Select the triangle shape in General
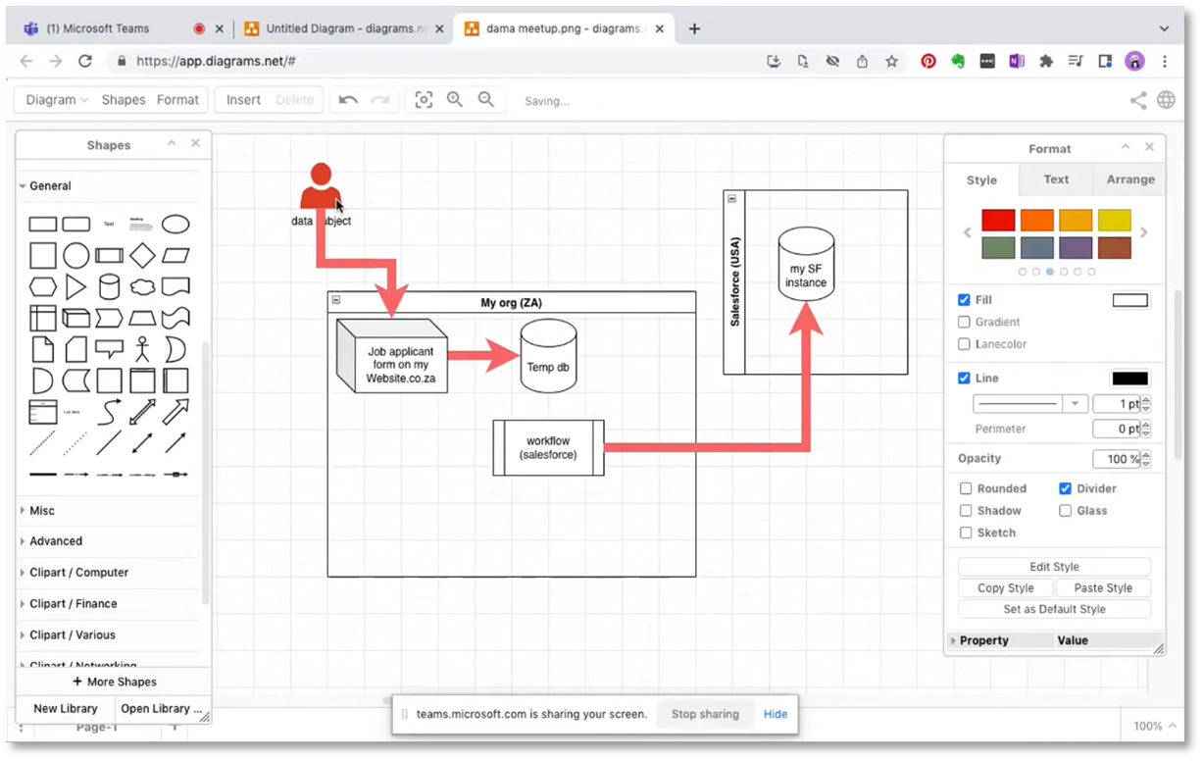 click(76, 287)
